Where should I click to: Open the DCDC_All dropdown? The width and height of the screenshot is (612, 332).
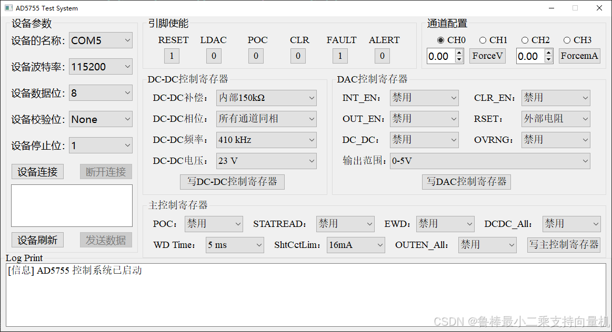[571, 224]
